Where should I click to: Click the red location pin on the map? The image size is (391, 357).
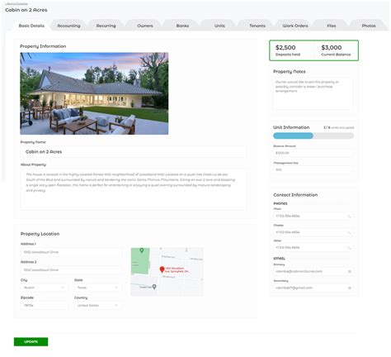pyautogui.click(x=162, y=269)
